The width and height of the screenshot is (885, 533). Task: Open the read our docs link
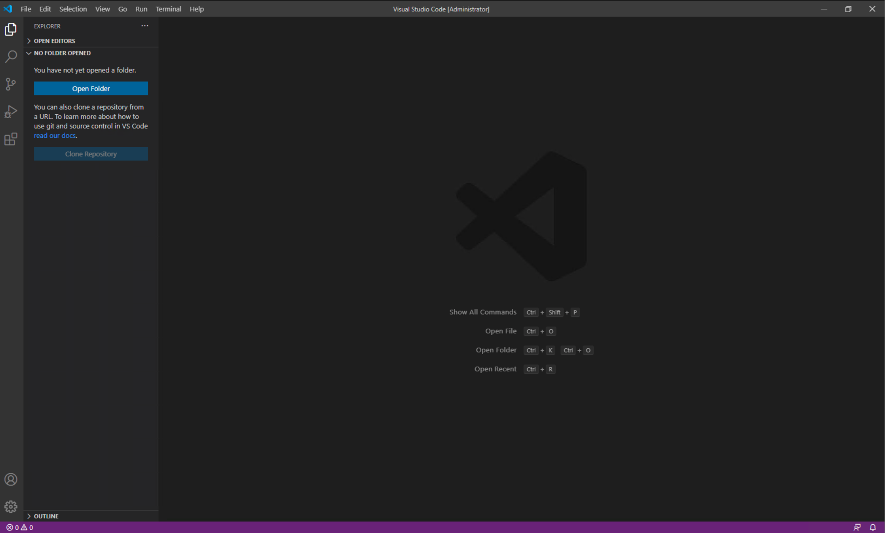point(55,135)
